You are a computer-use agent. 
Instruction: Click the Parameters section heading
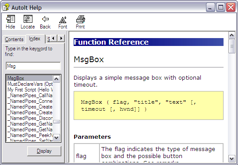click(92, 137)
